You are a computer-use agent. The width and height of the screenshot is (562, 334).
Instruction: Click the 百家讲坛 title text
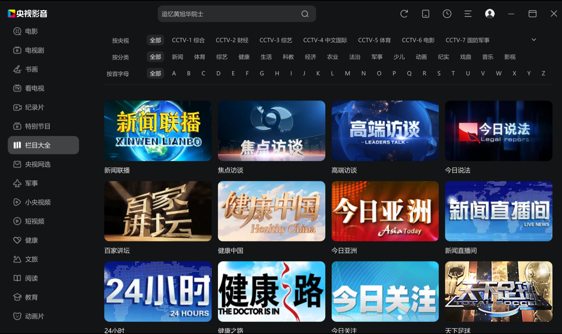117,251
